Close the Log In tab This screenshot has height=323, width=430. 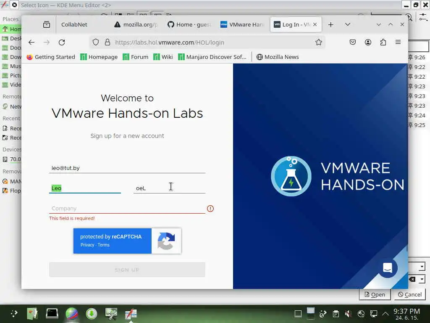tap(315, 24)
